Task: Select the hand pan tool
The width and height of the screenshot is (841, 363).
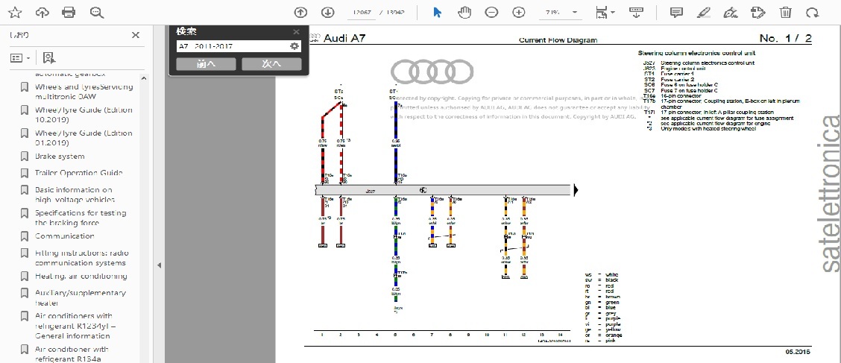Action: click(464, 13)
